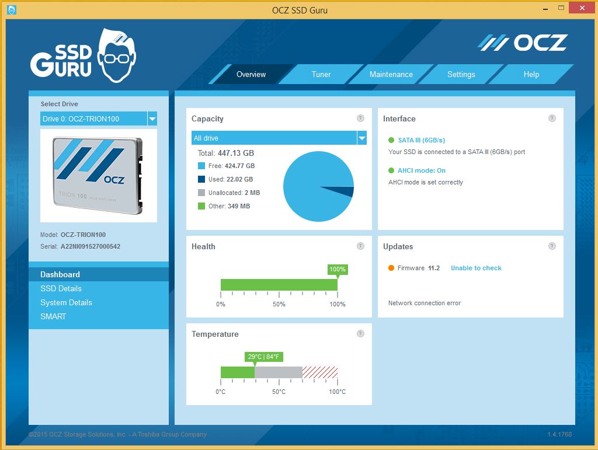
Task: Click the Capacity panel help icon
Action: tap(360, 118)
